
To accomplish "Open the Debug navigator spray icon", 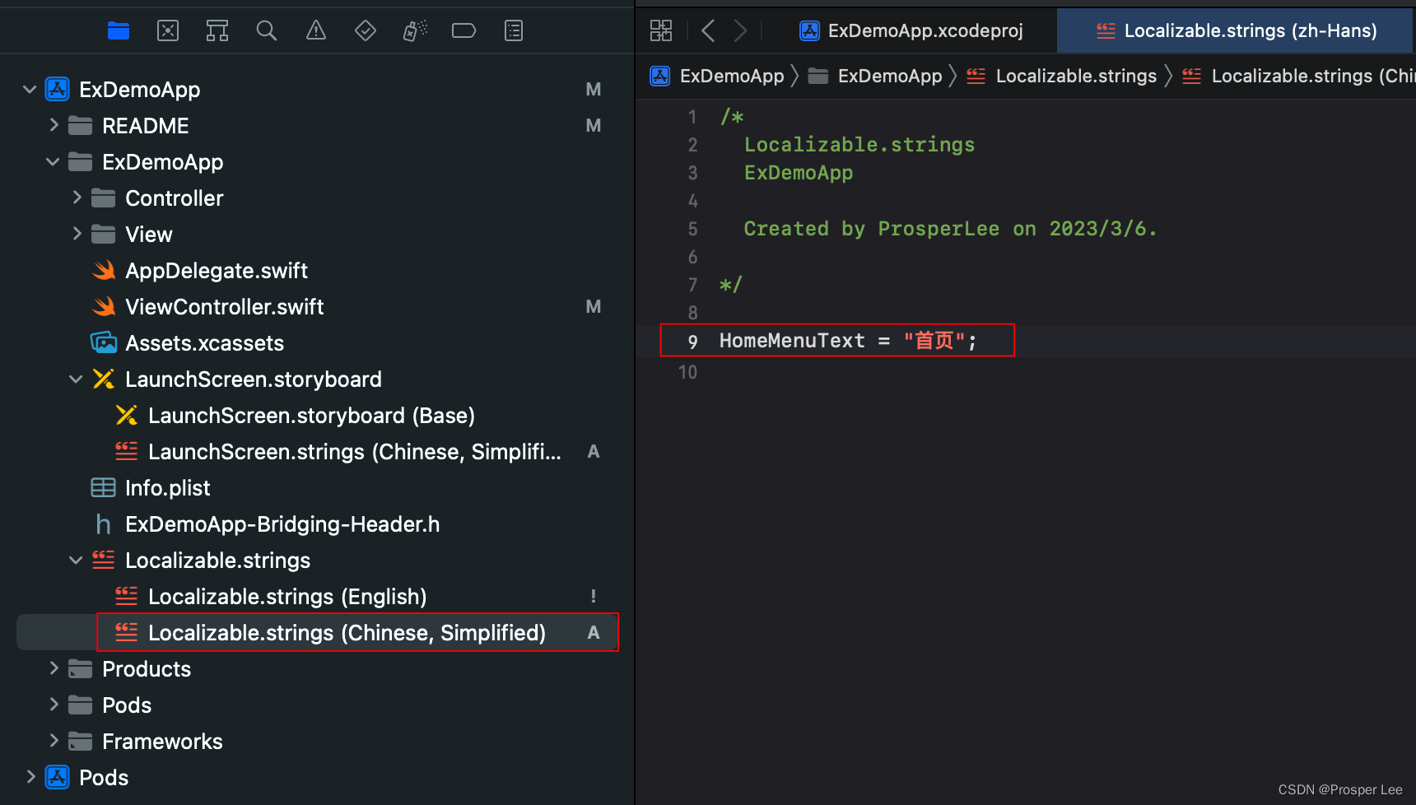I will [415, 31].
